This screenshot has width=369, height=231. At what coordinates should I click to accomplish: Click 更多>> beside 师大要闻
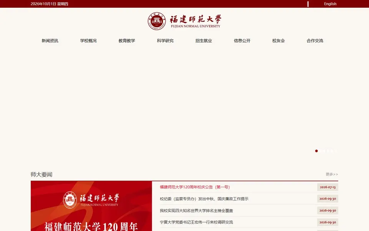pyautogui.click(x=332, y=174)
